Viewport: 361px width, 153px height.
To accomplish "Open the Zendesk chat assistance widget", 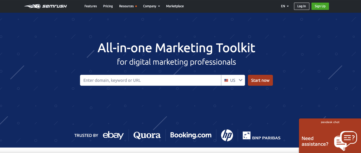I will (x=330, y=136).
